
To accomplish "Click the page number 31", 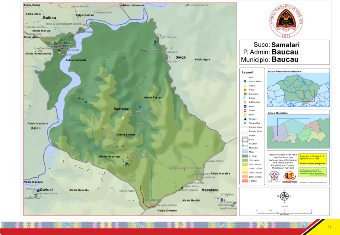I will click(329, 227).
